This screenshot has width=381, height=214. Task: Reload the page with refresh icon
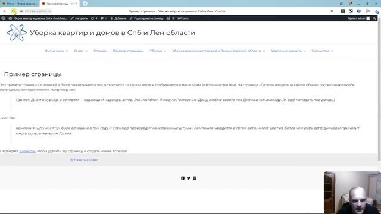click(13, 11)
